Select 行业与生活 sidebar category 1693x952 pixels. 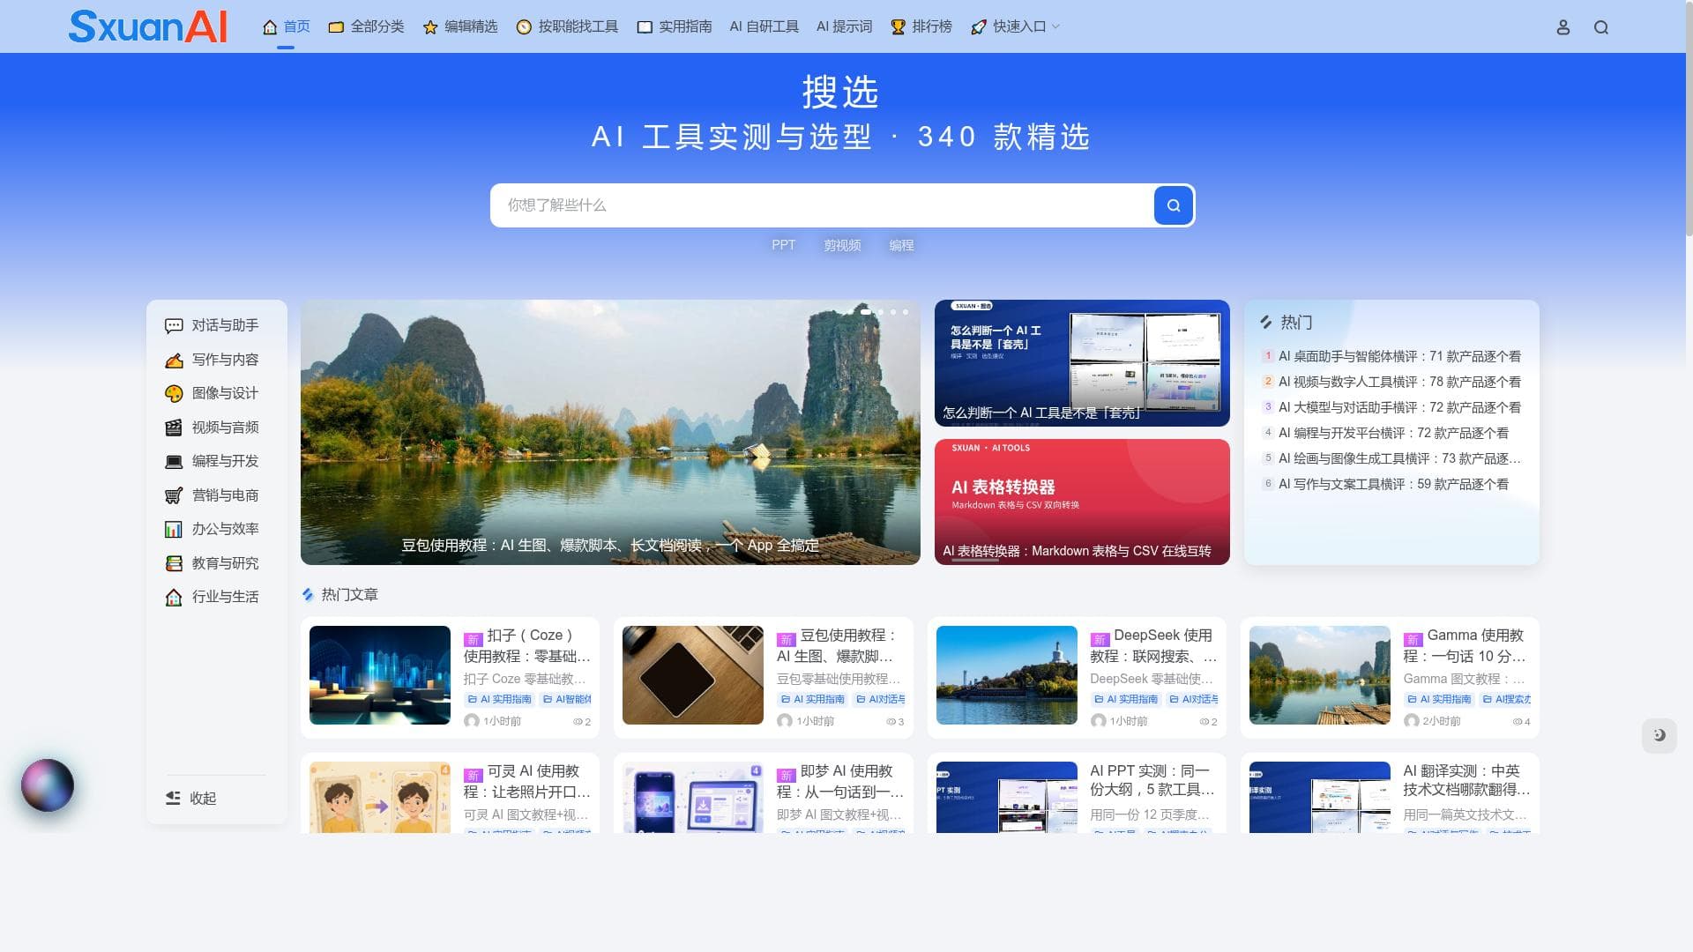212,597
